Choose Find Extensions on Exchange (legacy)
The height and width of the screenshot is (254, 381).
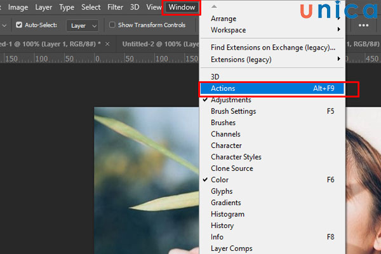pos(272,48)
